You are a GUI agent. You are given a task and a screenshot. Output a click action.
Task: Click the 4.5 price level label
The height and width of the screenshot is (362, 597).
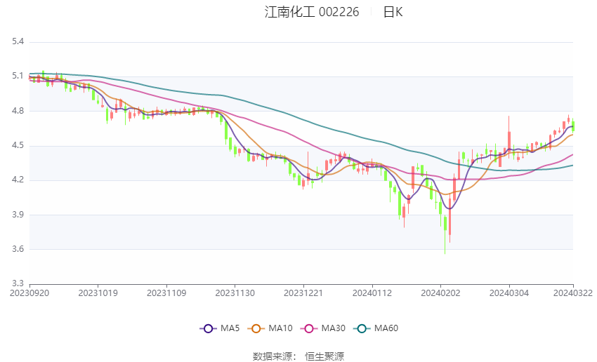[x=18, y=146]
